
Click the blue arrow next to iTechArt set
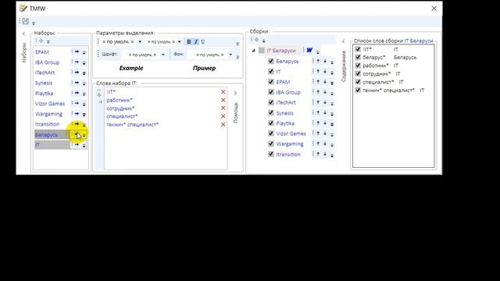click(x=77, y=73)
